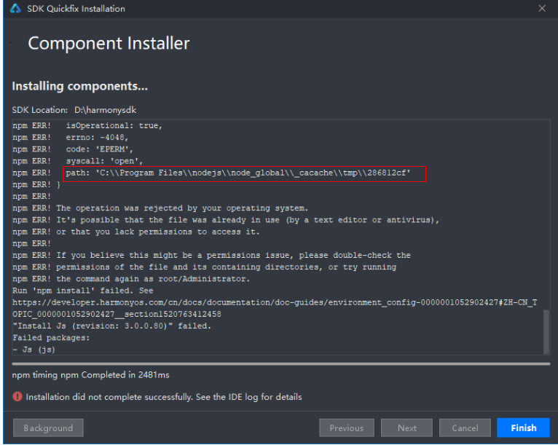The height and width of the screenshot is (445, 558).
Task: Click the 'Installing components...' subtitle
Action: 79,86
